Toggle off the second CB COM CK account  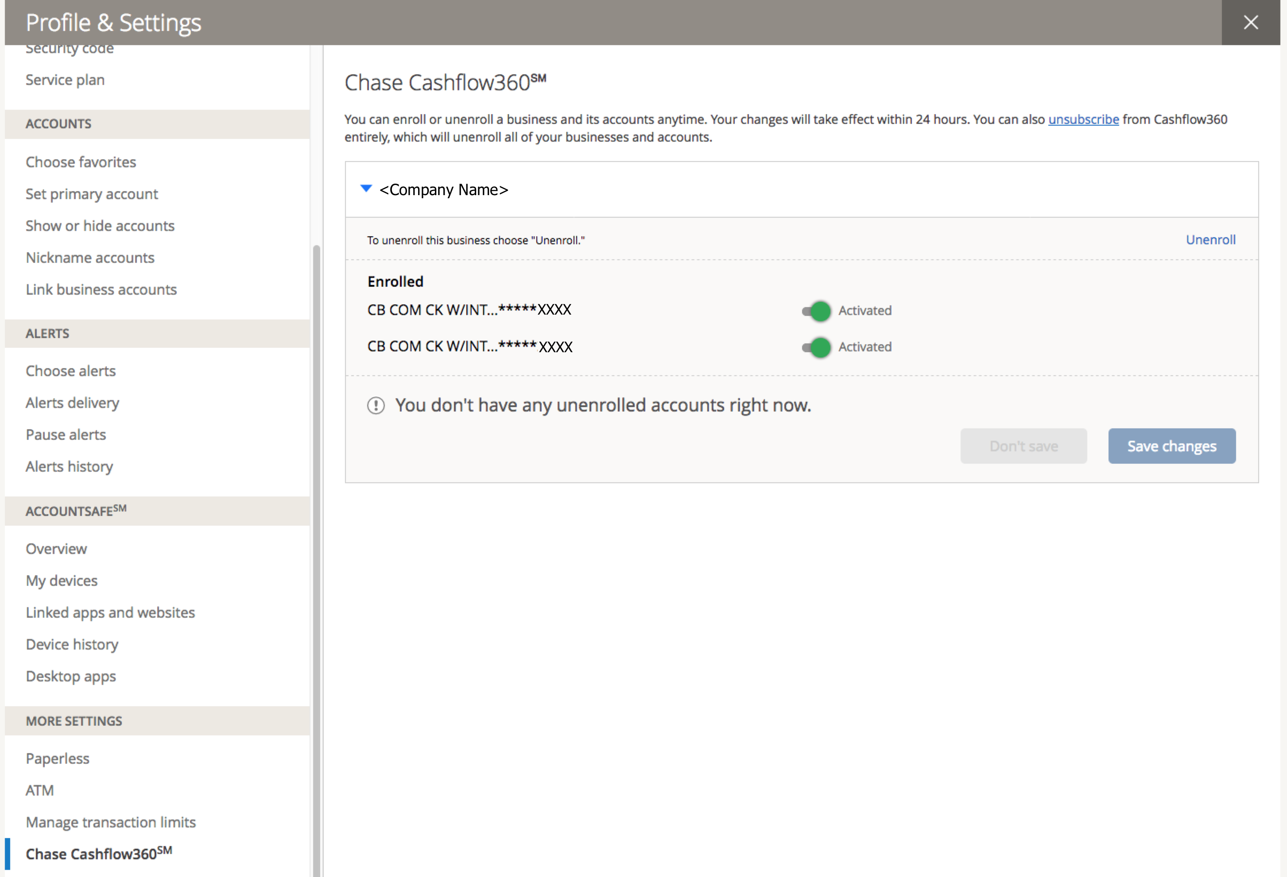(x=816, y=347)
